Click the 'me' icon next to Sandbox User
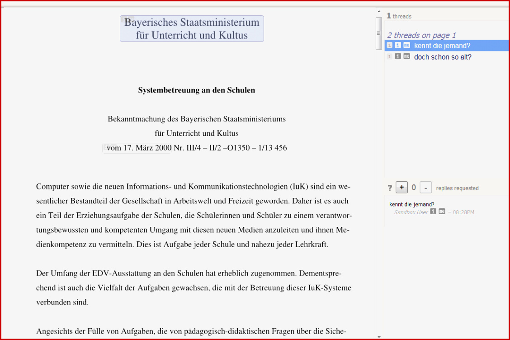The image size is (510, 340). pyautogui.click(x=442, y=211)
